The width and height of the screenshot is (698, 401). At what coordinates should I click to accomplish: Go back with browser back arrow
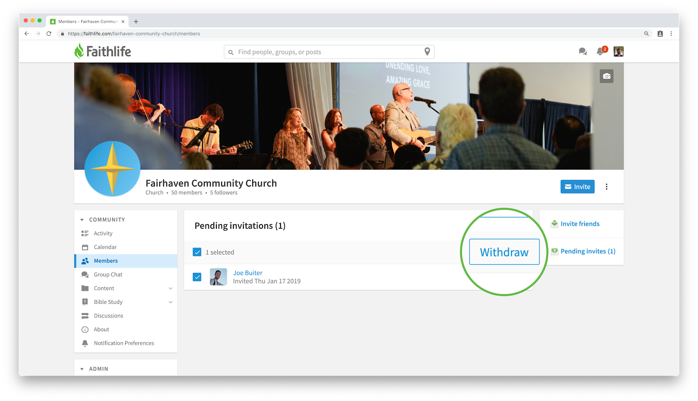[27, 34]
